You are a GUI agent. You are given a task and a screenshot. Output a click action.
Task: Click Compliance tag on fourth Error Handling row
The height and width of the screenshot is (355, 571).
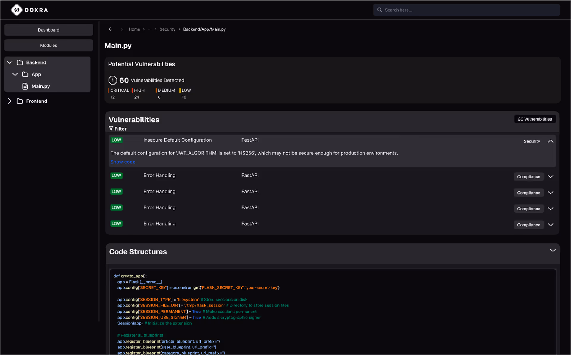click(x=528, y=225)
